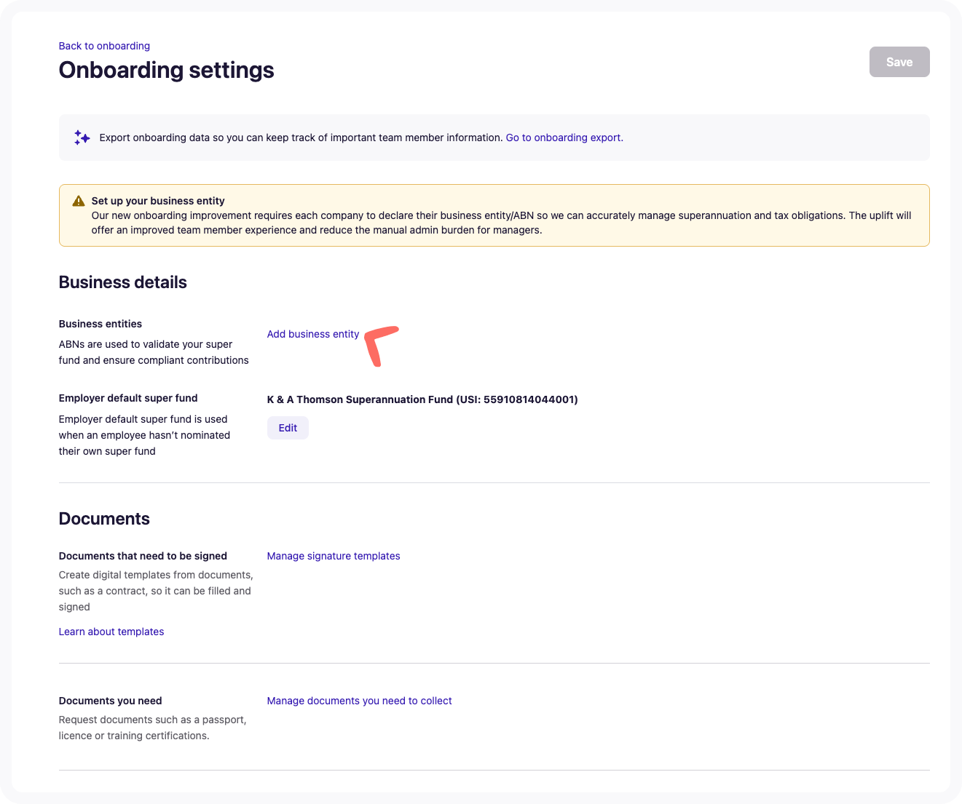Open Manage signature templates
This screenshot has height=804, width=962.
334,556
